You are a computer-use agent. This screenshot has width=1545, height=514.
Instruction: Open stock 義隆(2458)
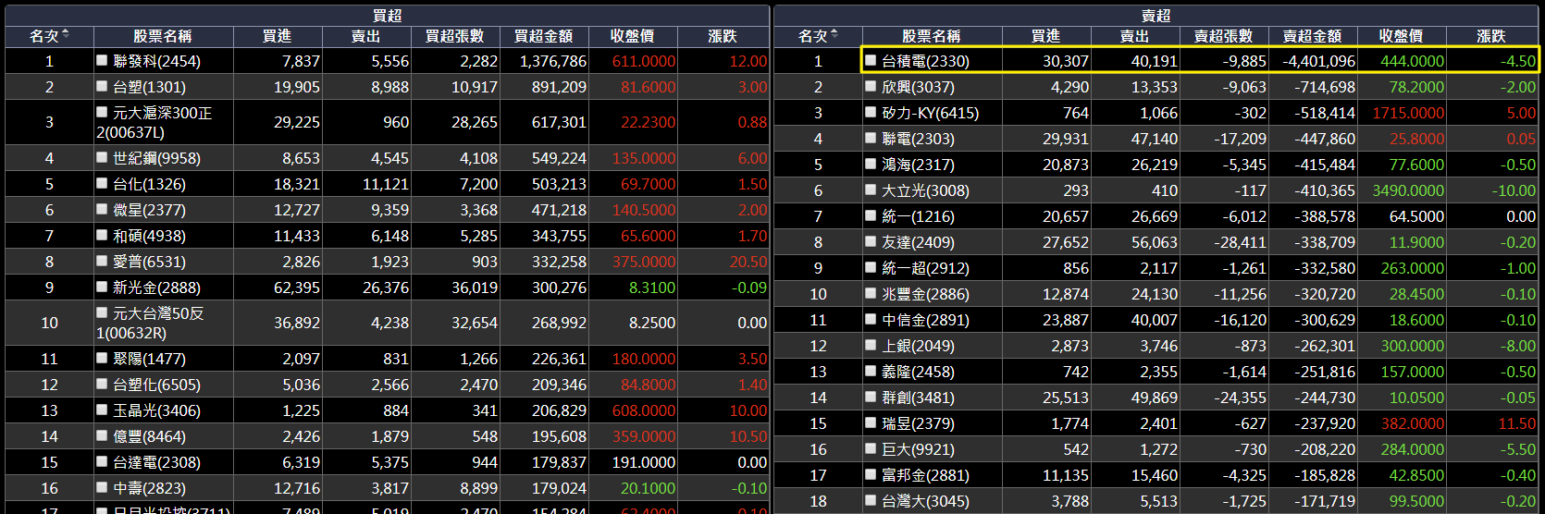(918, 372)
